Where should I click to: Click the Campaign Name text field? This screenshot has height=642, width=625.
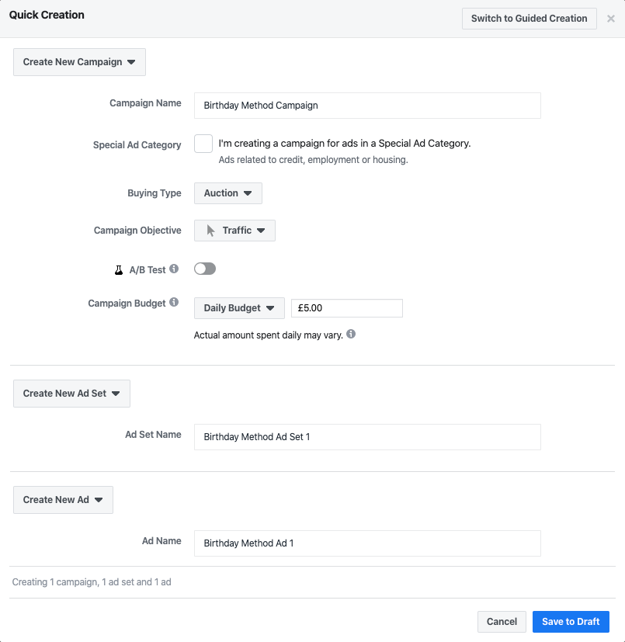366,106
